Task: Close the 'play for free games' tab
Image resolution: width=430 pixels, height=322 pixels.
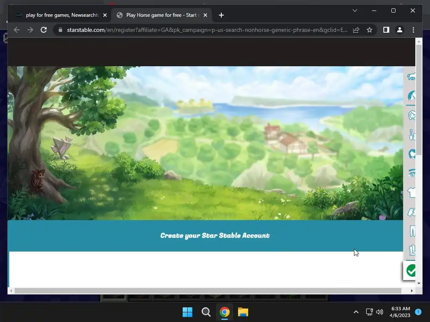Action: pos(105,16)
